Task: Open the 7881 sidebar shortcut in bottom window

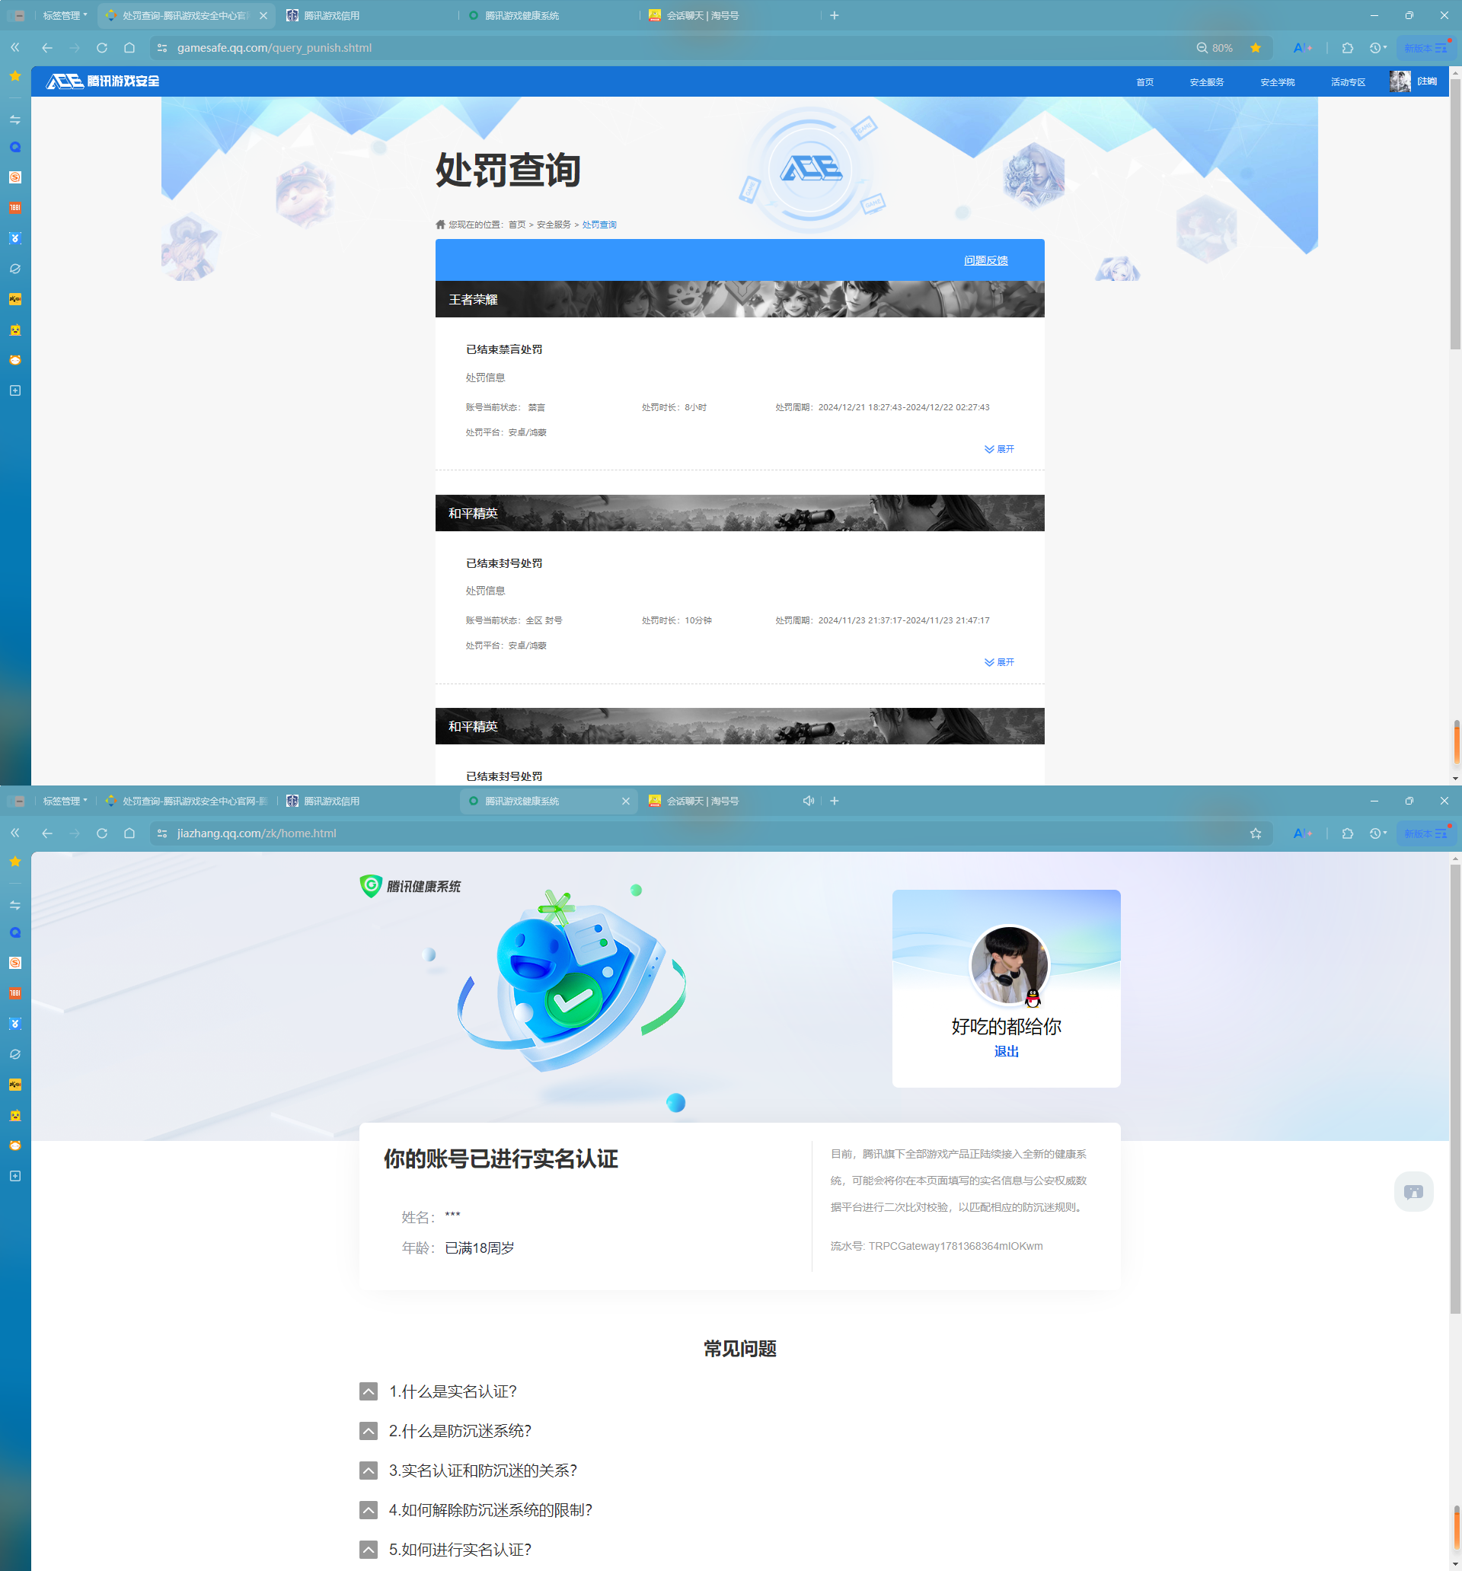Action: click(15, 993)
